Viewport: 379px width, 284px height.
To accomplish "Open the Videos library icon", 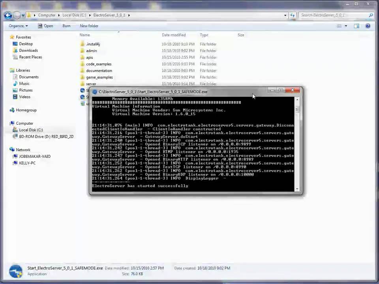I will tap(15, 97).
